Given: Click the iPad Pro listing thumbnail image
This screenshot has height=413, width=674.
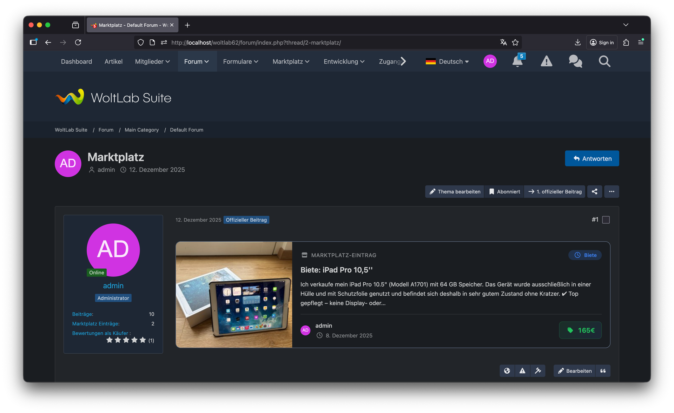Looking at the screenshot, I should 234,295.
